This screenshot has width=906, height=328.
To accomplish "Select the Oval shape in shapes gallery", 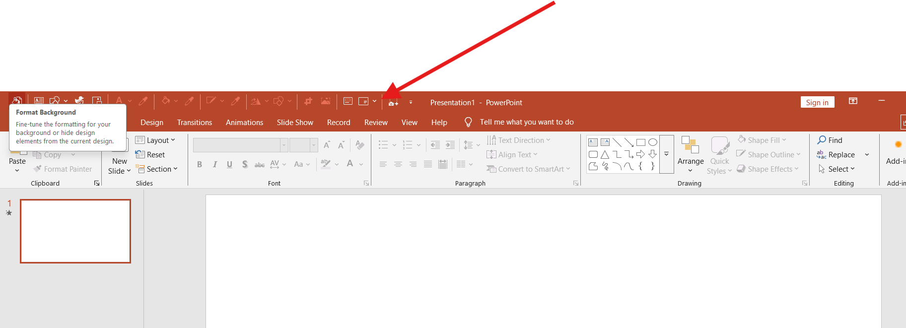I will 653,142.
